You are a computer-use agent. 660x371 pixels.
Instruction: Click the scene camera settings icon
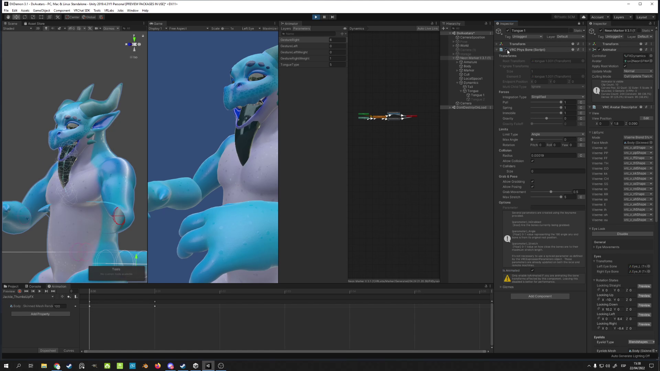coord(97,29)
